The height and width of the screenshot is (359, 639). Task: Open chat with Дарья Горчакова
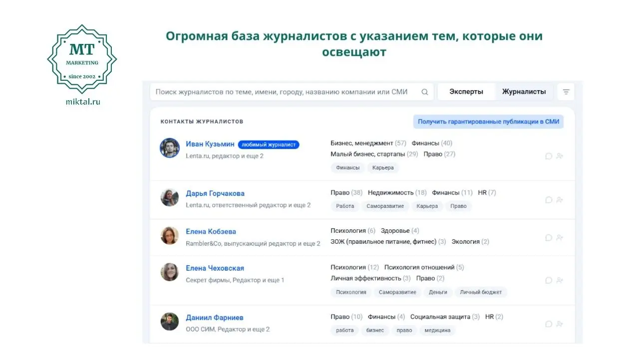tap(549, 199)
